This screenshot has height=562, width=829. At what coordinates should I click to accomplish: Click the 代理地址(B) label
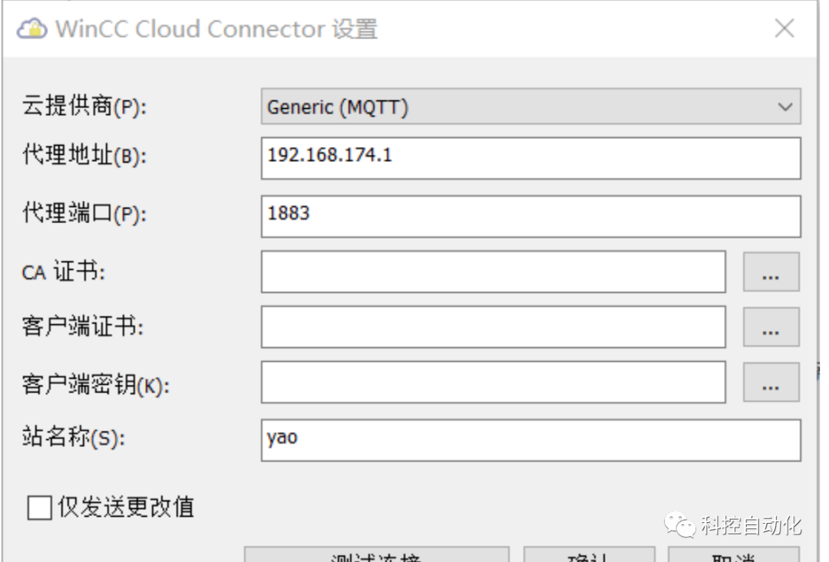84,156
